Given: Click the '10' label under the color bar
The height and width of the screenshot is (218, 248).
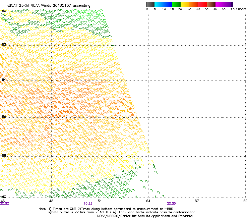Looking at the screenshot, I should [164, 9].
